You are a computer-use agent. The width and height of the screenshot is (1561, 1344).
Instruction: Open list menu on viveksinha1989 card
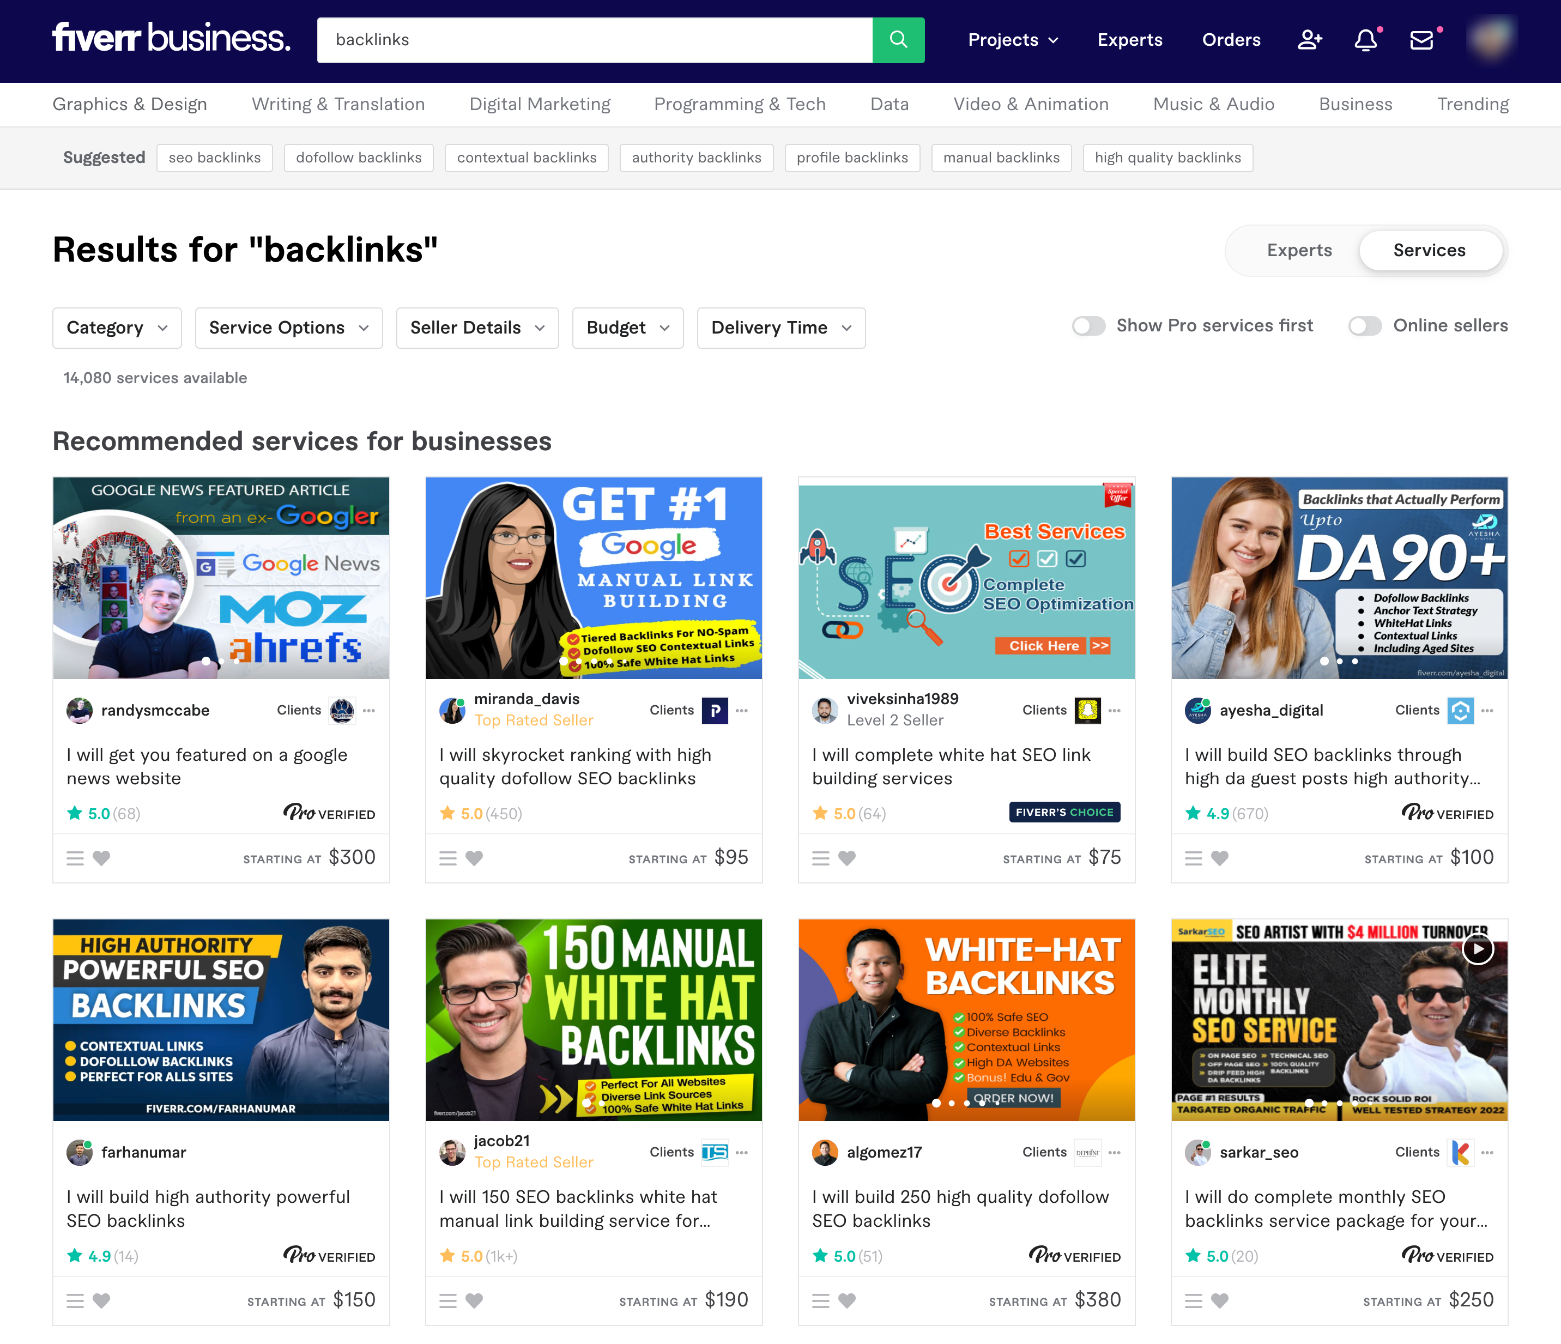tap(820, 858)
